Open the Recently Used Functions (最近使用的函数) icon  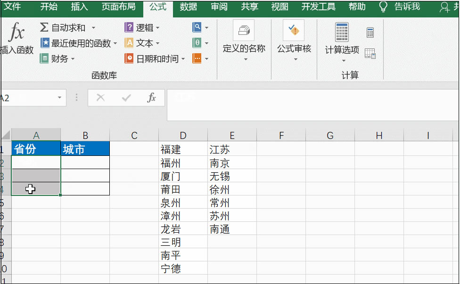(45, 42)
